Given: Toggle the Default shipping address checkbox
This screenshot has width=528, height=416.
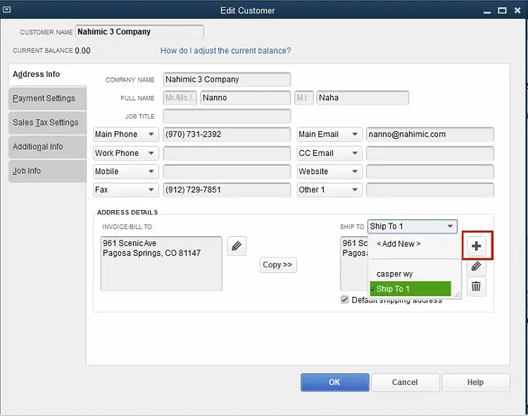Looking at the screenshot, I should [x=344, y=300].
